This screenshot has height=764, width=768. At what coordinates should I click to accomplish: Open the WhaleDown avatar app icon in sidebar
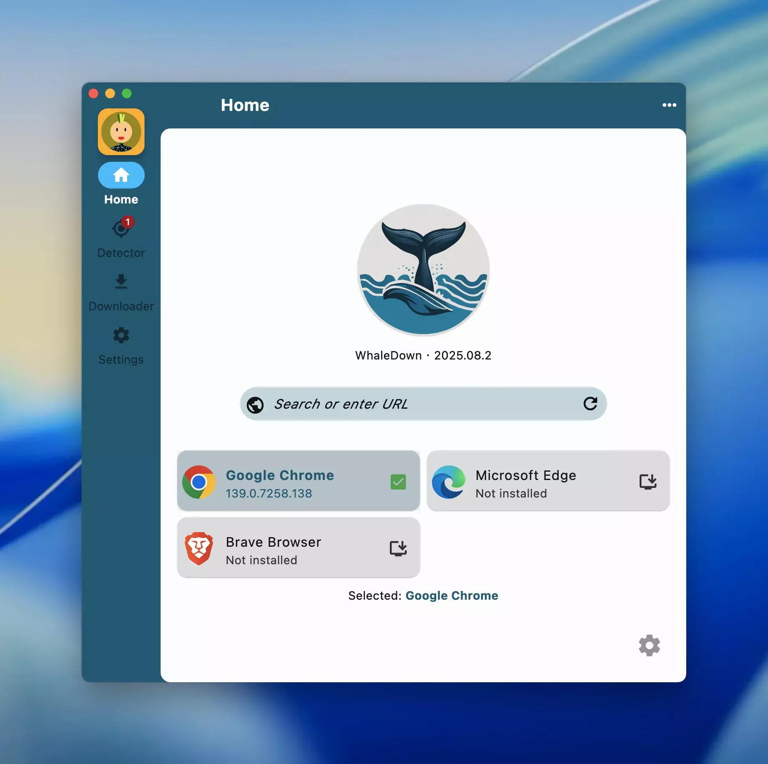121,132
